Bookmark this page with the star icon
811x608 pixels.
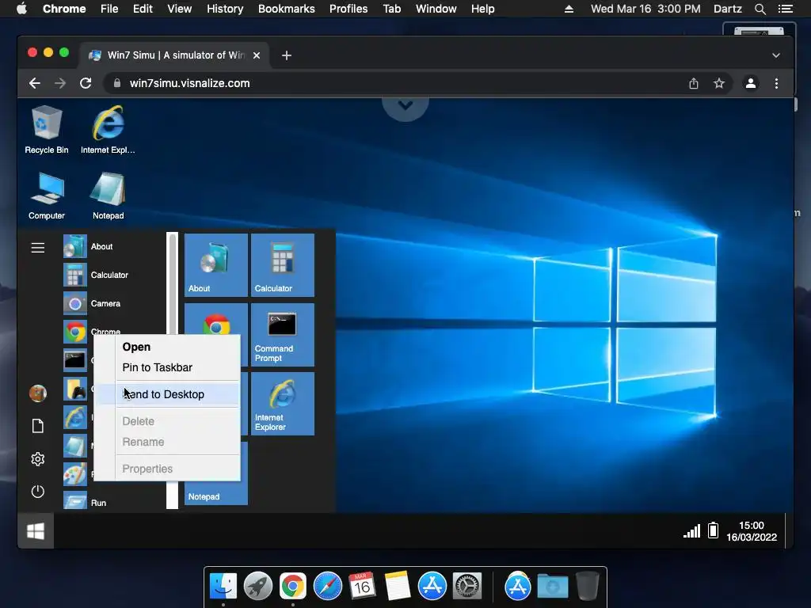[x=719, y=83]
